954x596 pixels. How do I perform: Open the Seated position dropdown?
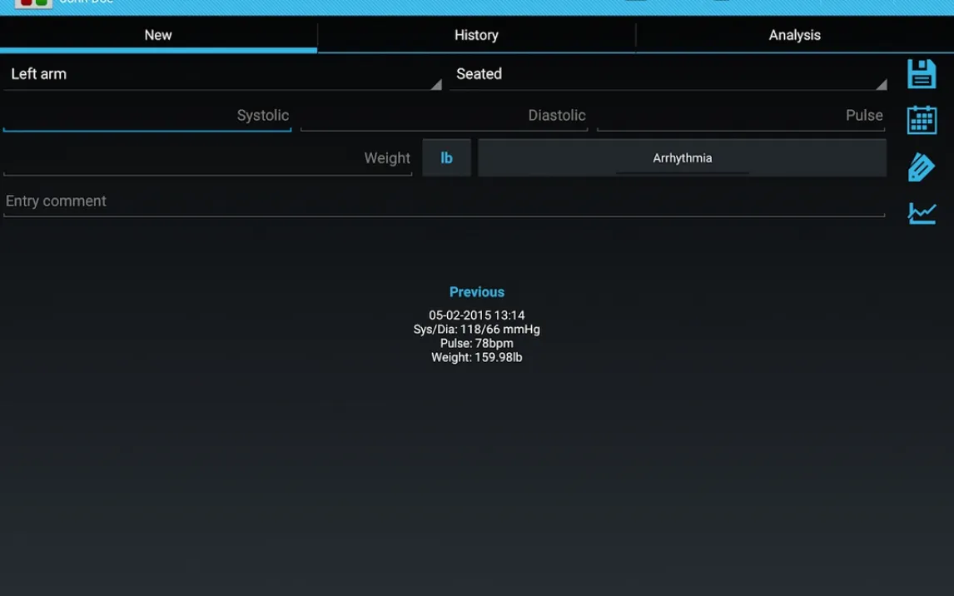(668, 74)
